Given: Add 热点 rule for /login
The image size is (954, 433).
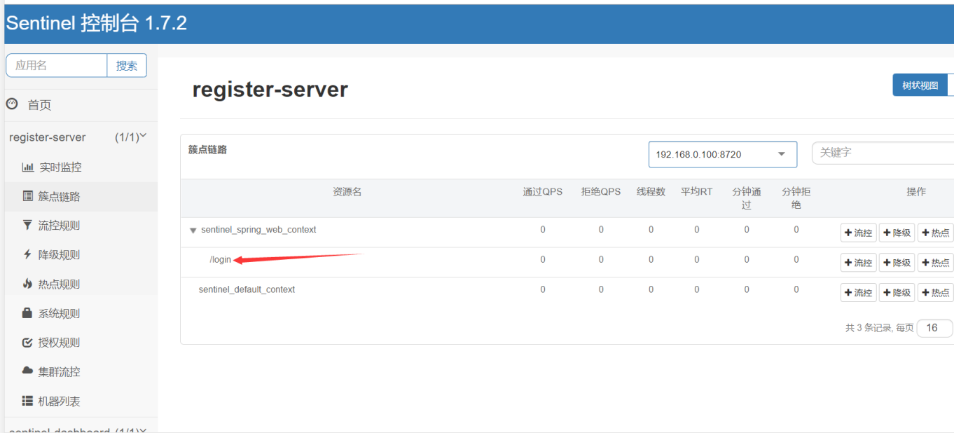Looking at the screenshot, I should pyautogui.click(x=936, y=263).
